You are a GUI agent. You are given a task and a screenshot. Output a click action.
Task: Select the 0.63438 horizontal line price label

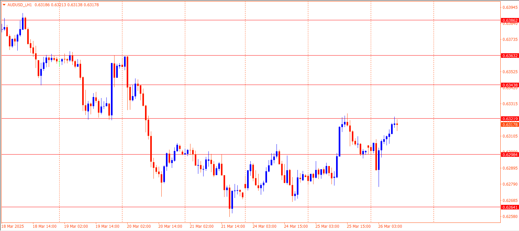coord(510,85)
